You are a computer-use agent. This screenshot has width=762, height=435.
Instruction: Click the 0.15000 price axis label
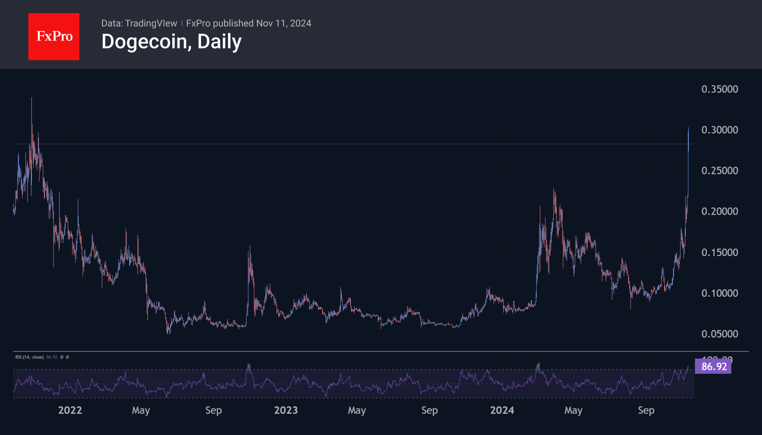point(719,252)
